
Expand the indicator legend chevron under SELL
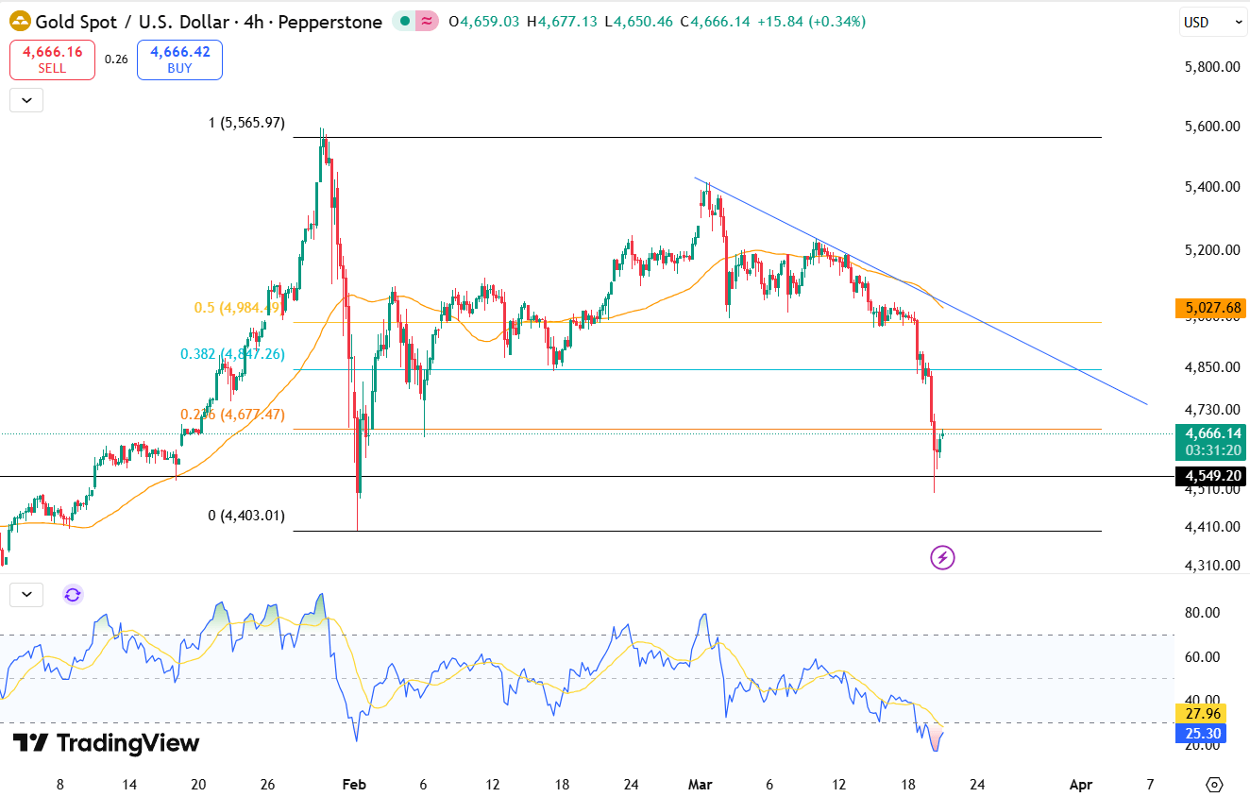click(26, 100)
